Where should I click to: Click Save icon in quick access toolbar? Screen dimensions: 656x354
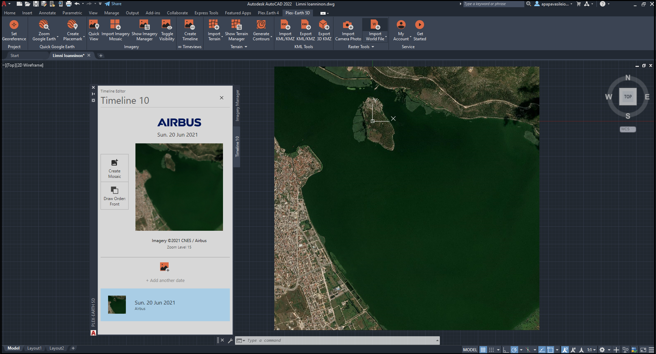pyautogui.click(x=36, y=4)
